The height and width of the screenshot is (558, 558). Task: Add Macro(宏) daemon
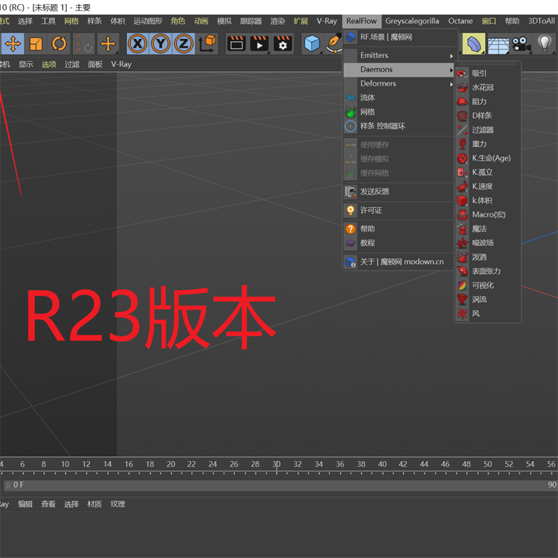(x=488, y=215)
